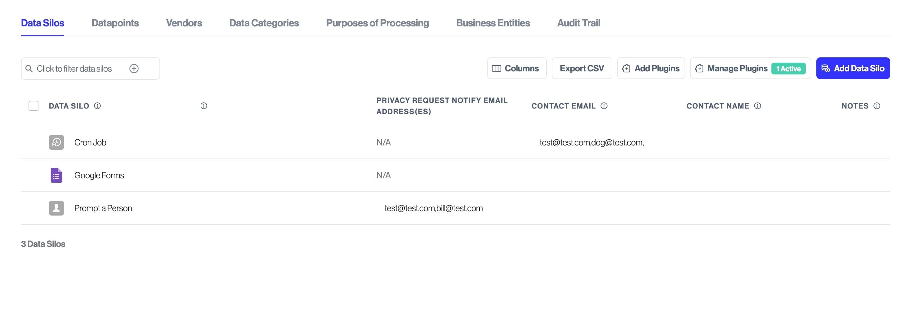The width and height of the screenshot is (915, 330).
Task: Click the info icon beside Data Silo header
Action: (x=97, y=106)
